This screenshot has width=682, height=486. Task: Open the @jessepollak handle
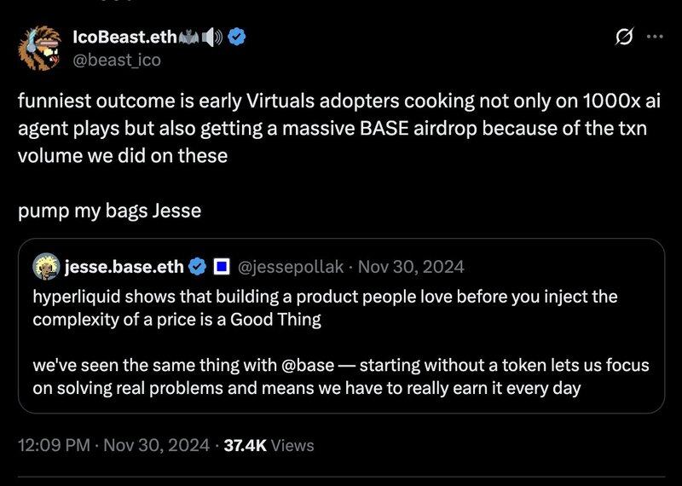pos(291,267)
